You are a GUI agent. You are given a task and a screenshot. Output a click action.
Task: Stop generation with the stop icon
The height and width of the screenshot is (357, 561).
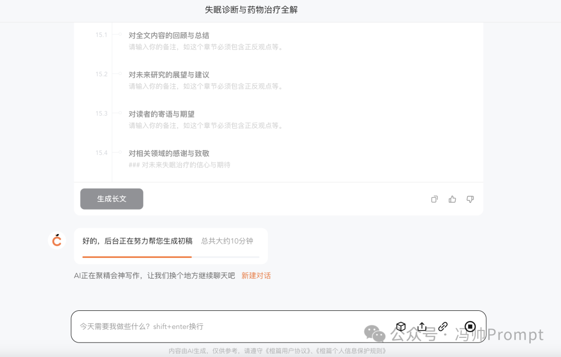[x=470, y=326]
